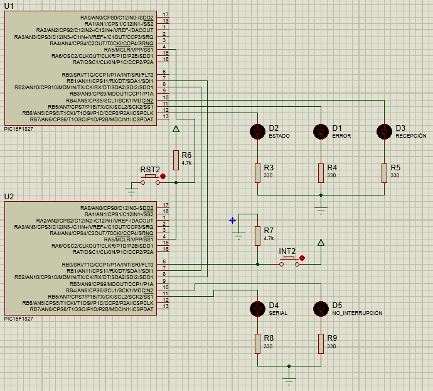Click the PIC16F1827 value text under U2
Viewport: 433px width, 391px height.
(x=18, y=319)
